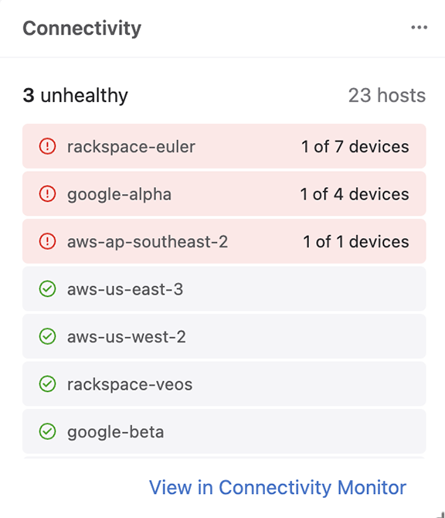Click green check icon beside aws-us-east-3

[48, 288]
